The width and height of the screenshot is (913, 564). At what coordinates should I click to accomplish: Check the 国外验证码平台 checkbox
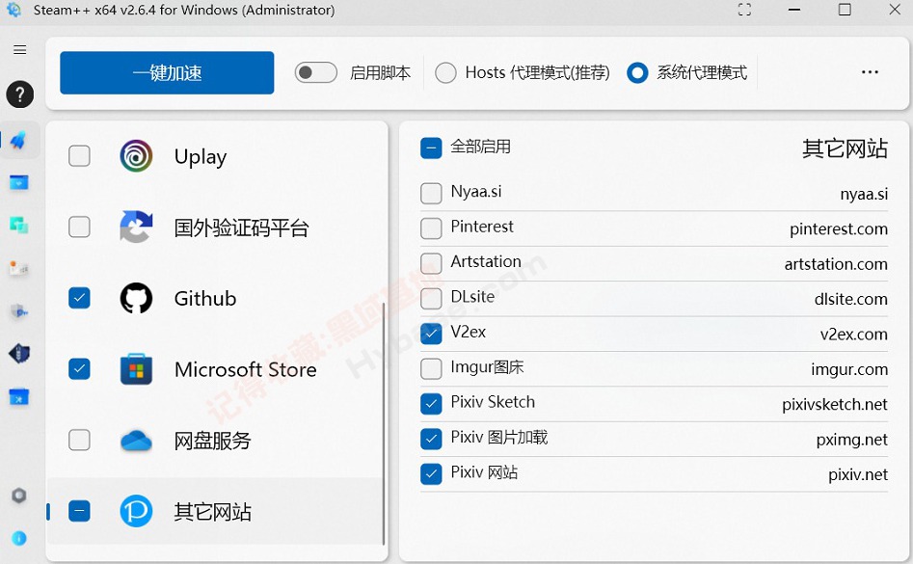click(x=79, y=227)
